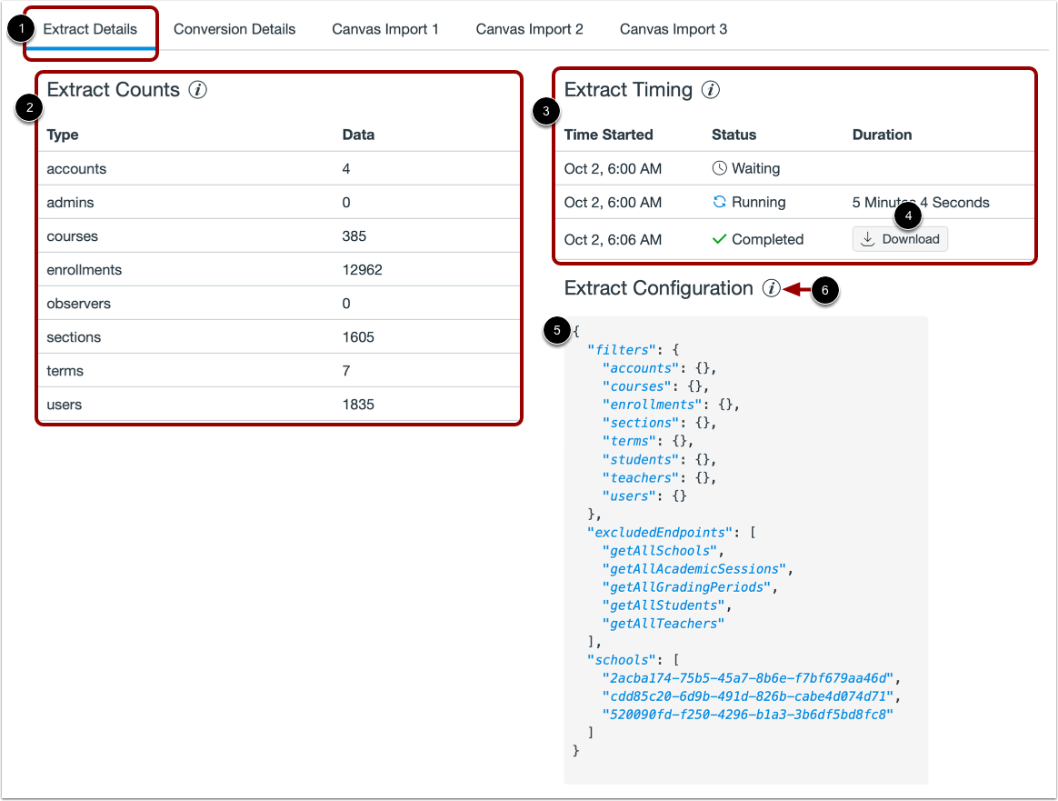Click the "schools" key in the JSON
Viewport: 1058px width, 801px height.
(x=621, y=660)
